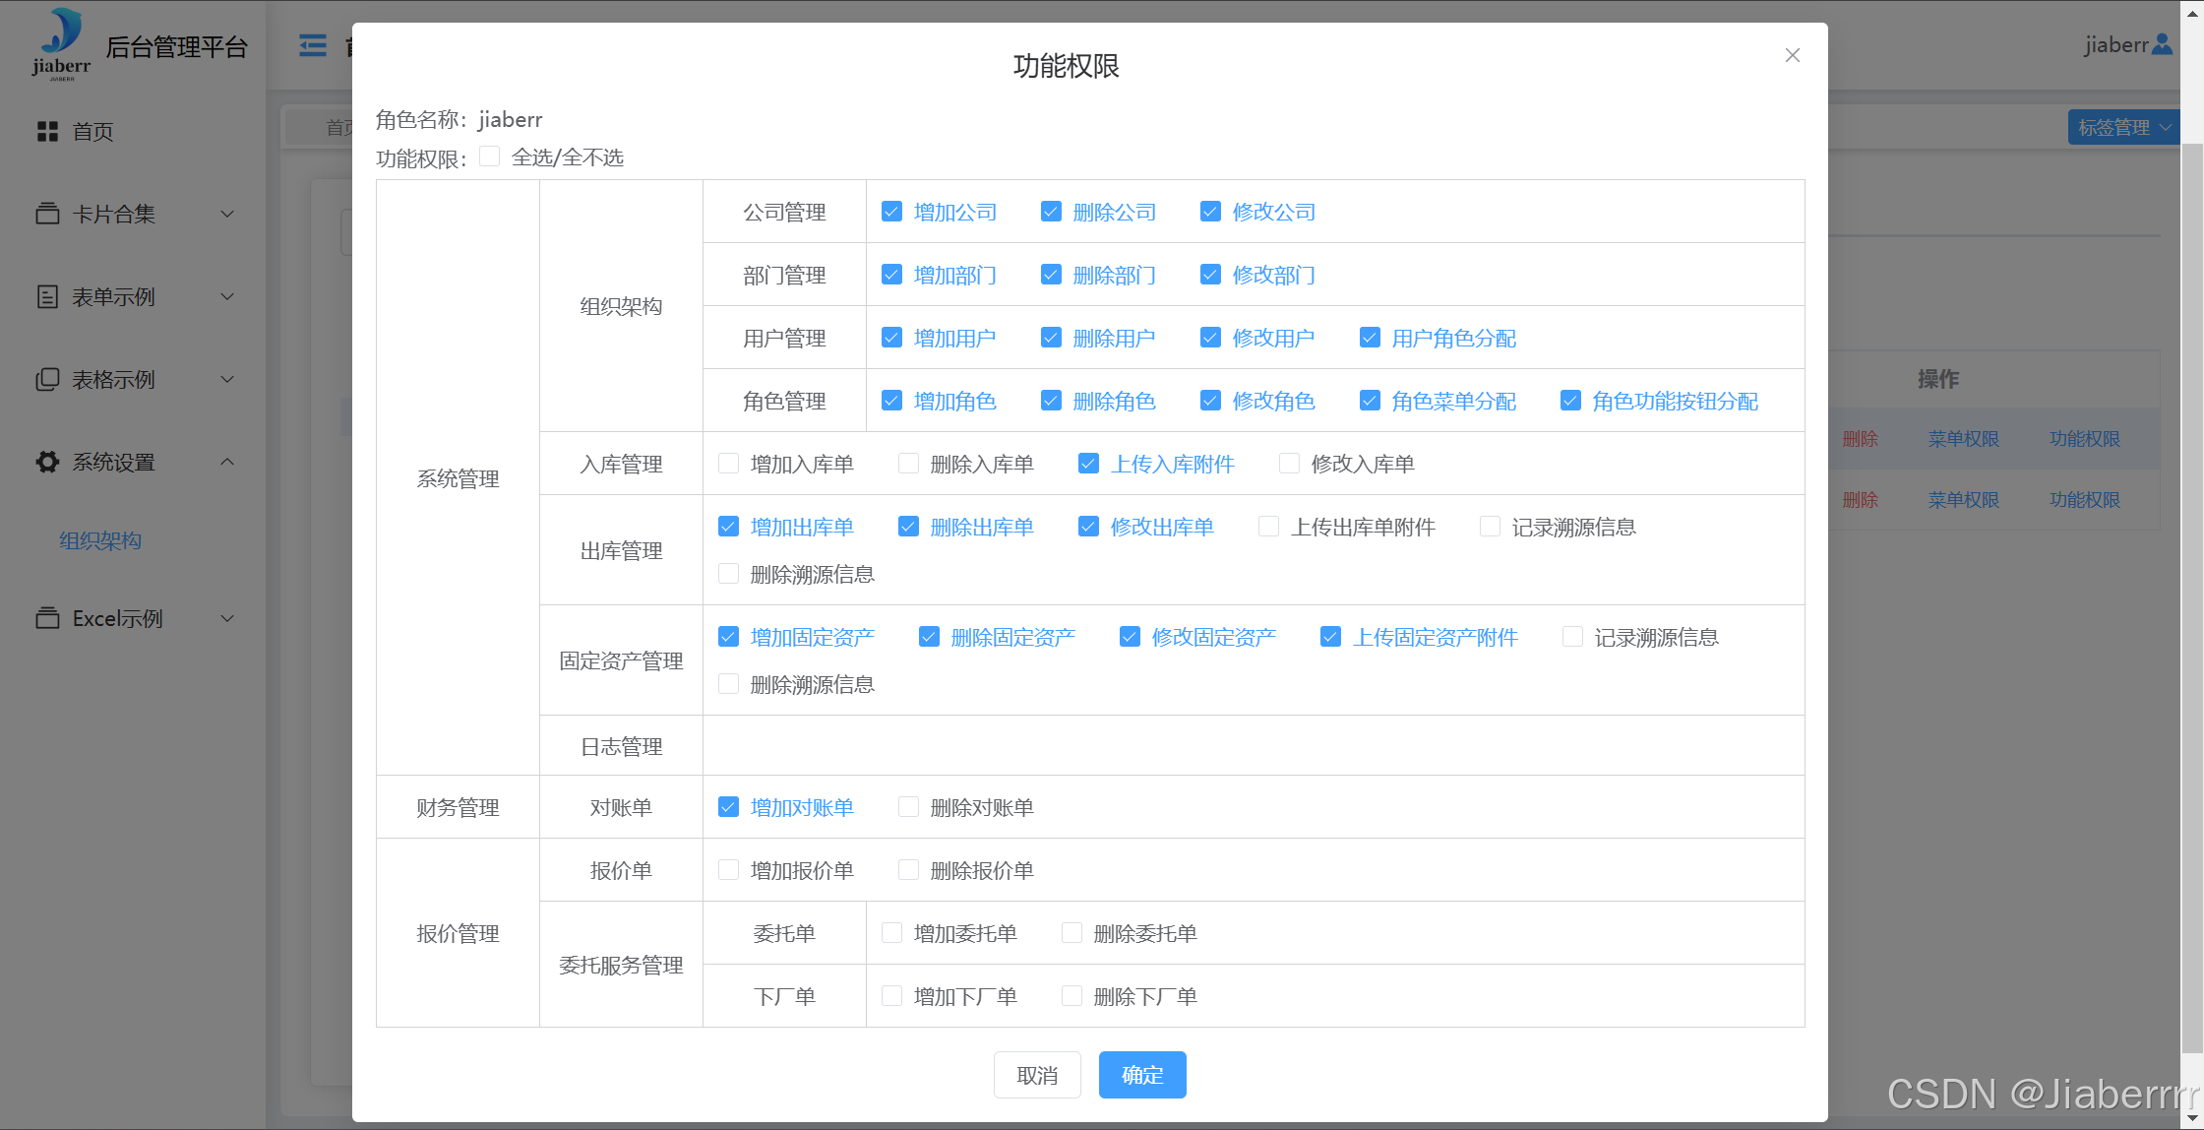Click the form example document icon
The height and width of the screenshot is (1130, 2204).
point(47,296)
